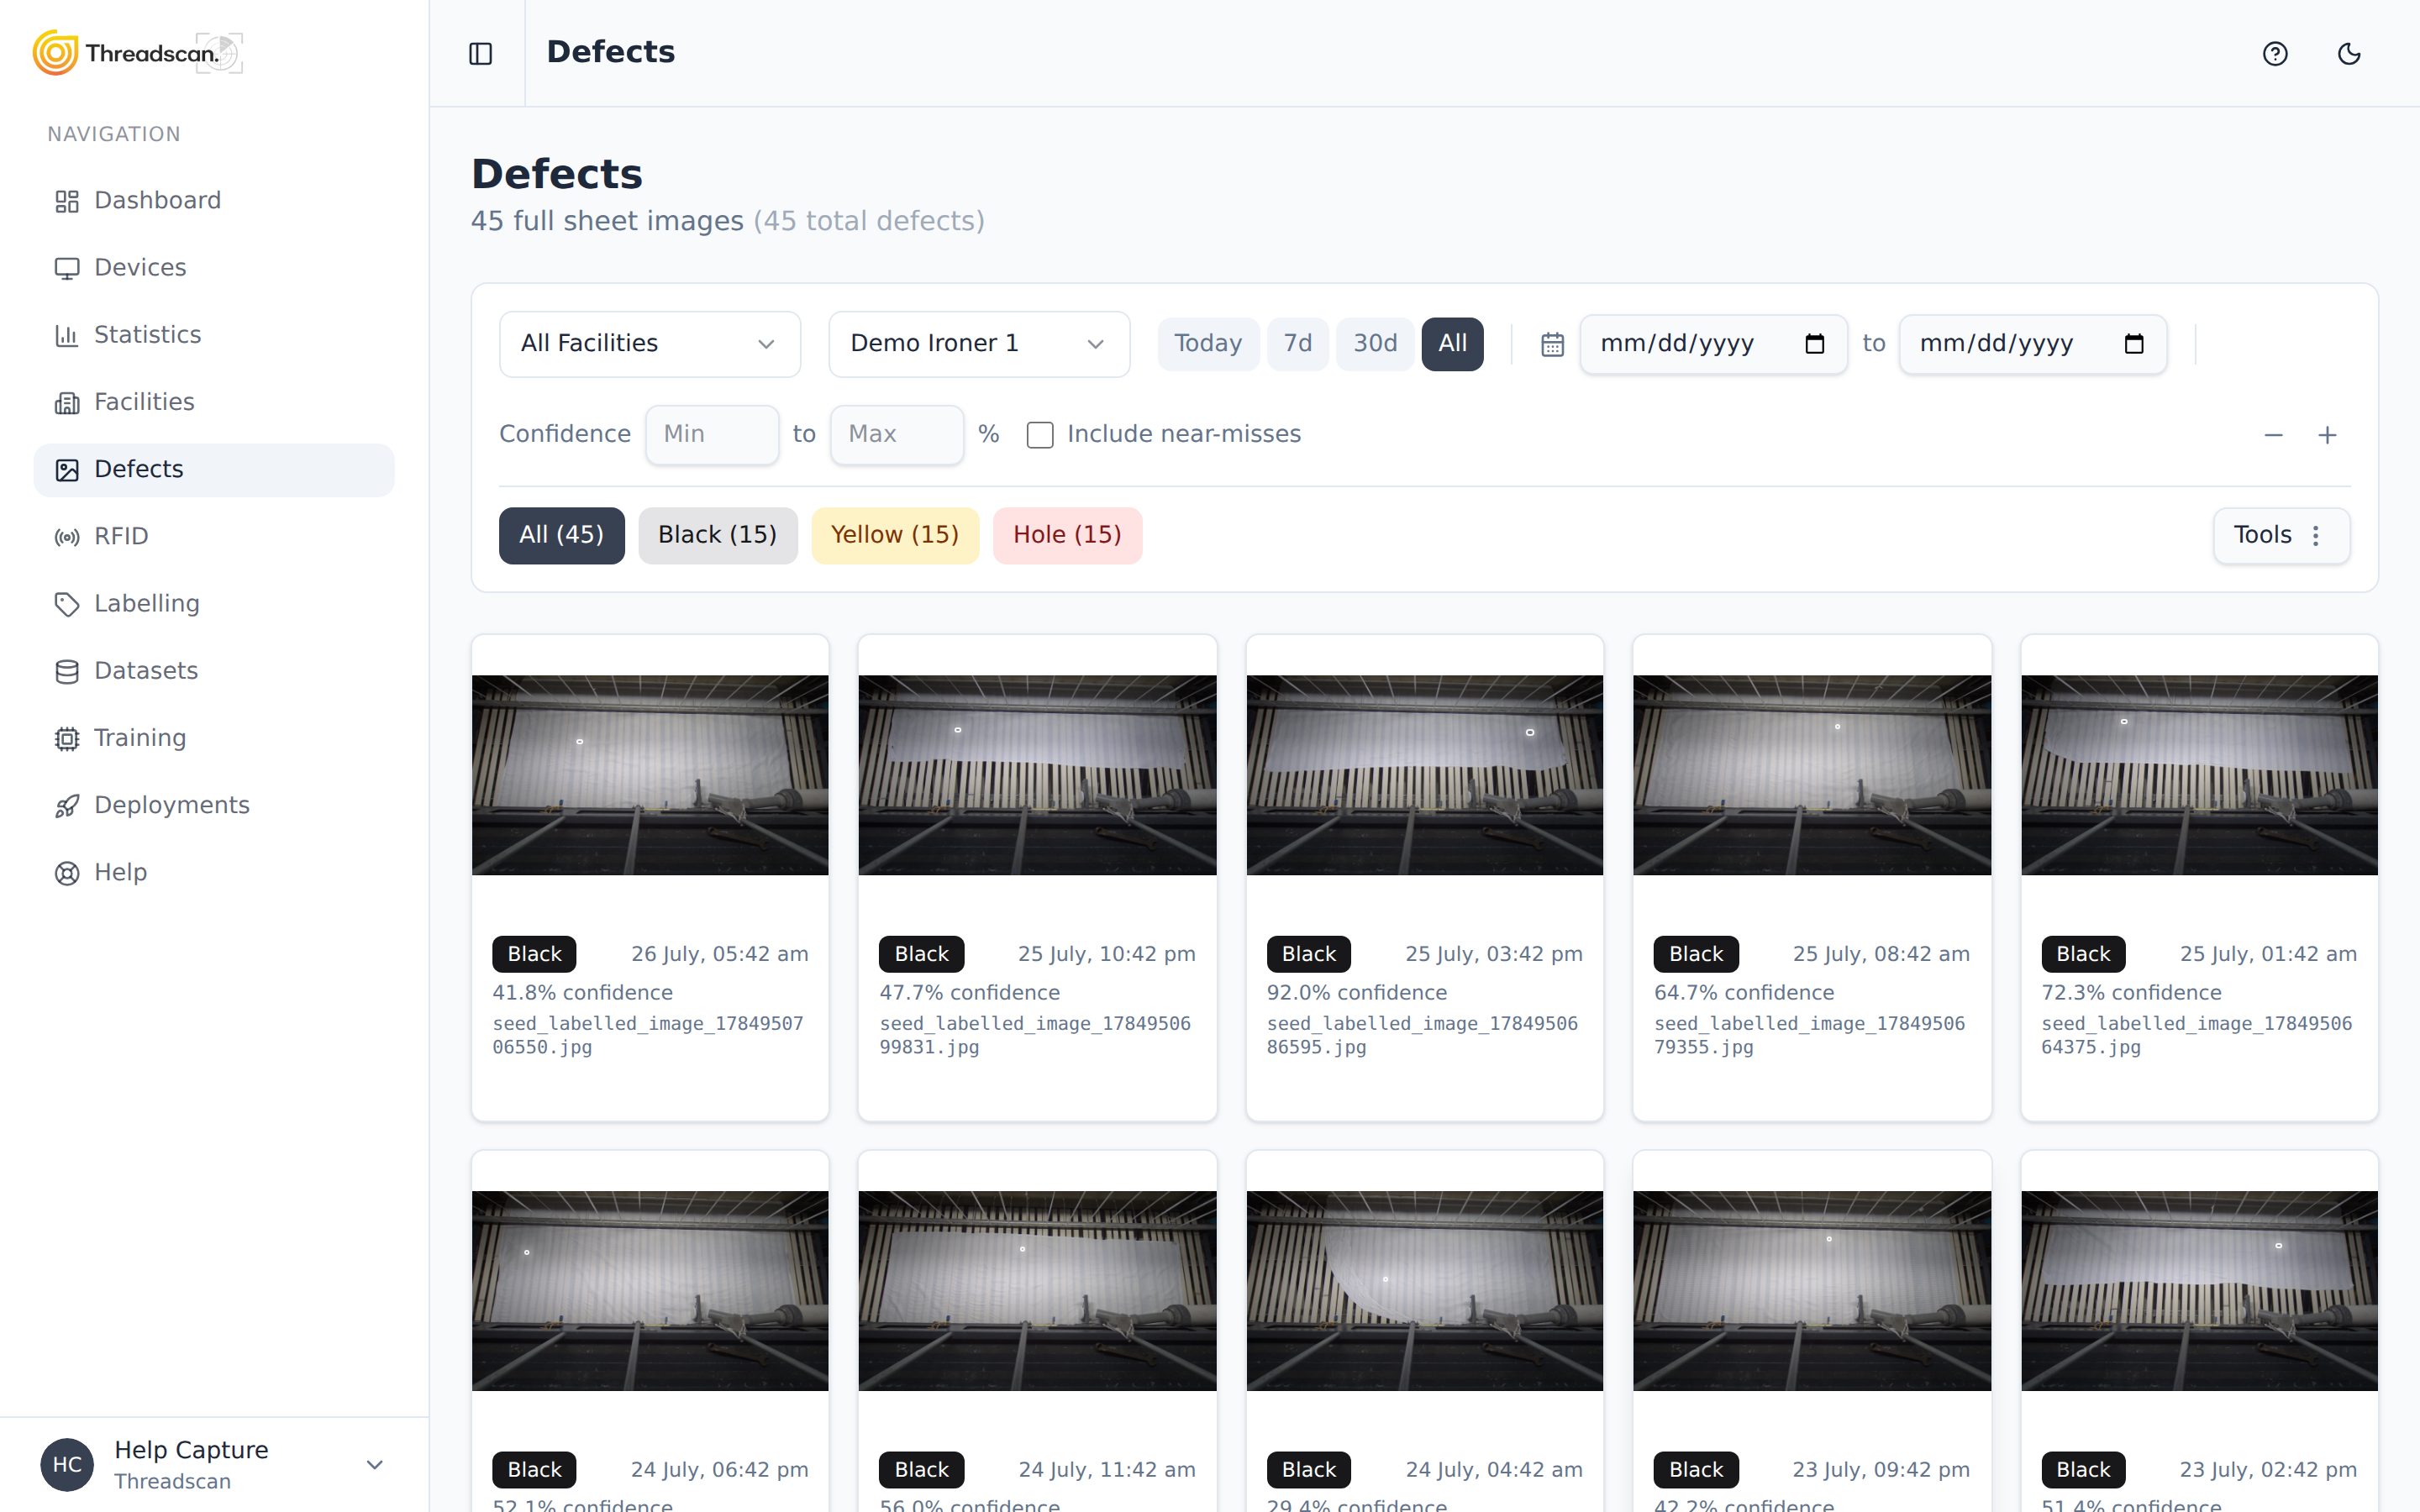Click the Devices monitor icon
2420x1512 pixels.
67,268
